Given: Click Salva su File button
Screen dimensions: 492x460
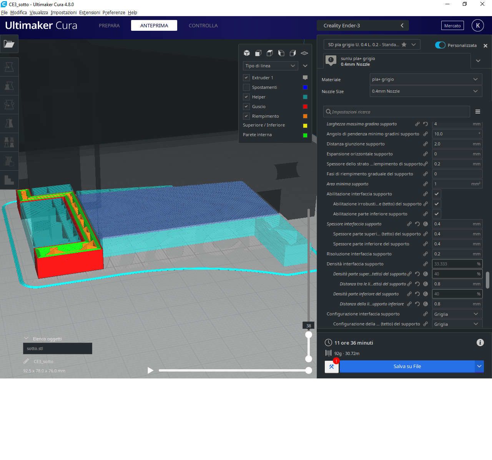Looking at the screenshot, I should tap(407, 367).
